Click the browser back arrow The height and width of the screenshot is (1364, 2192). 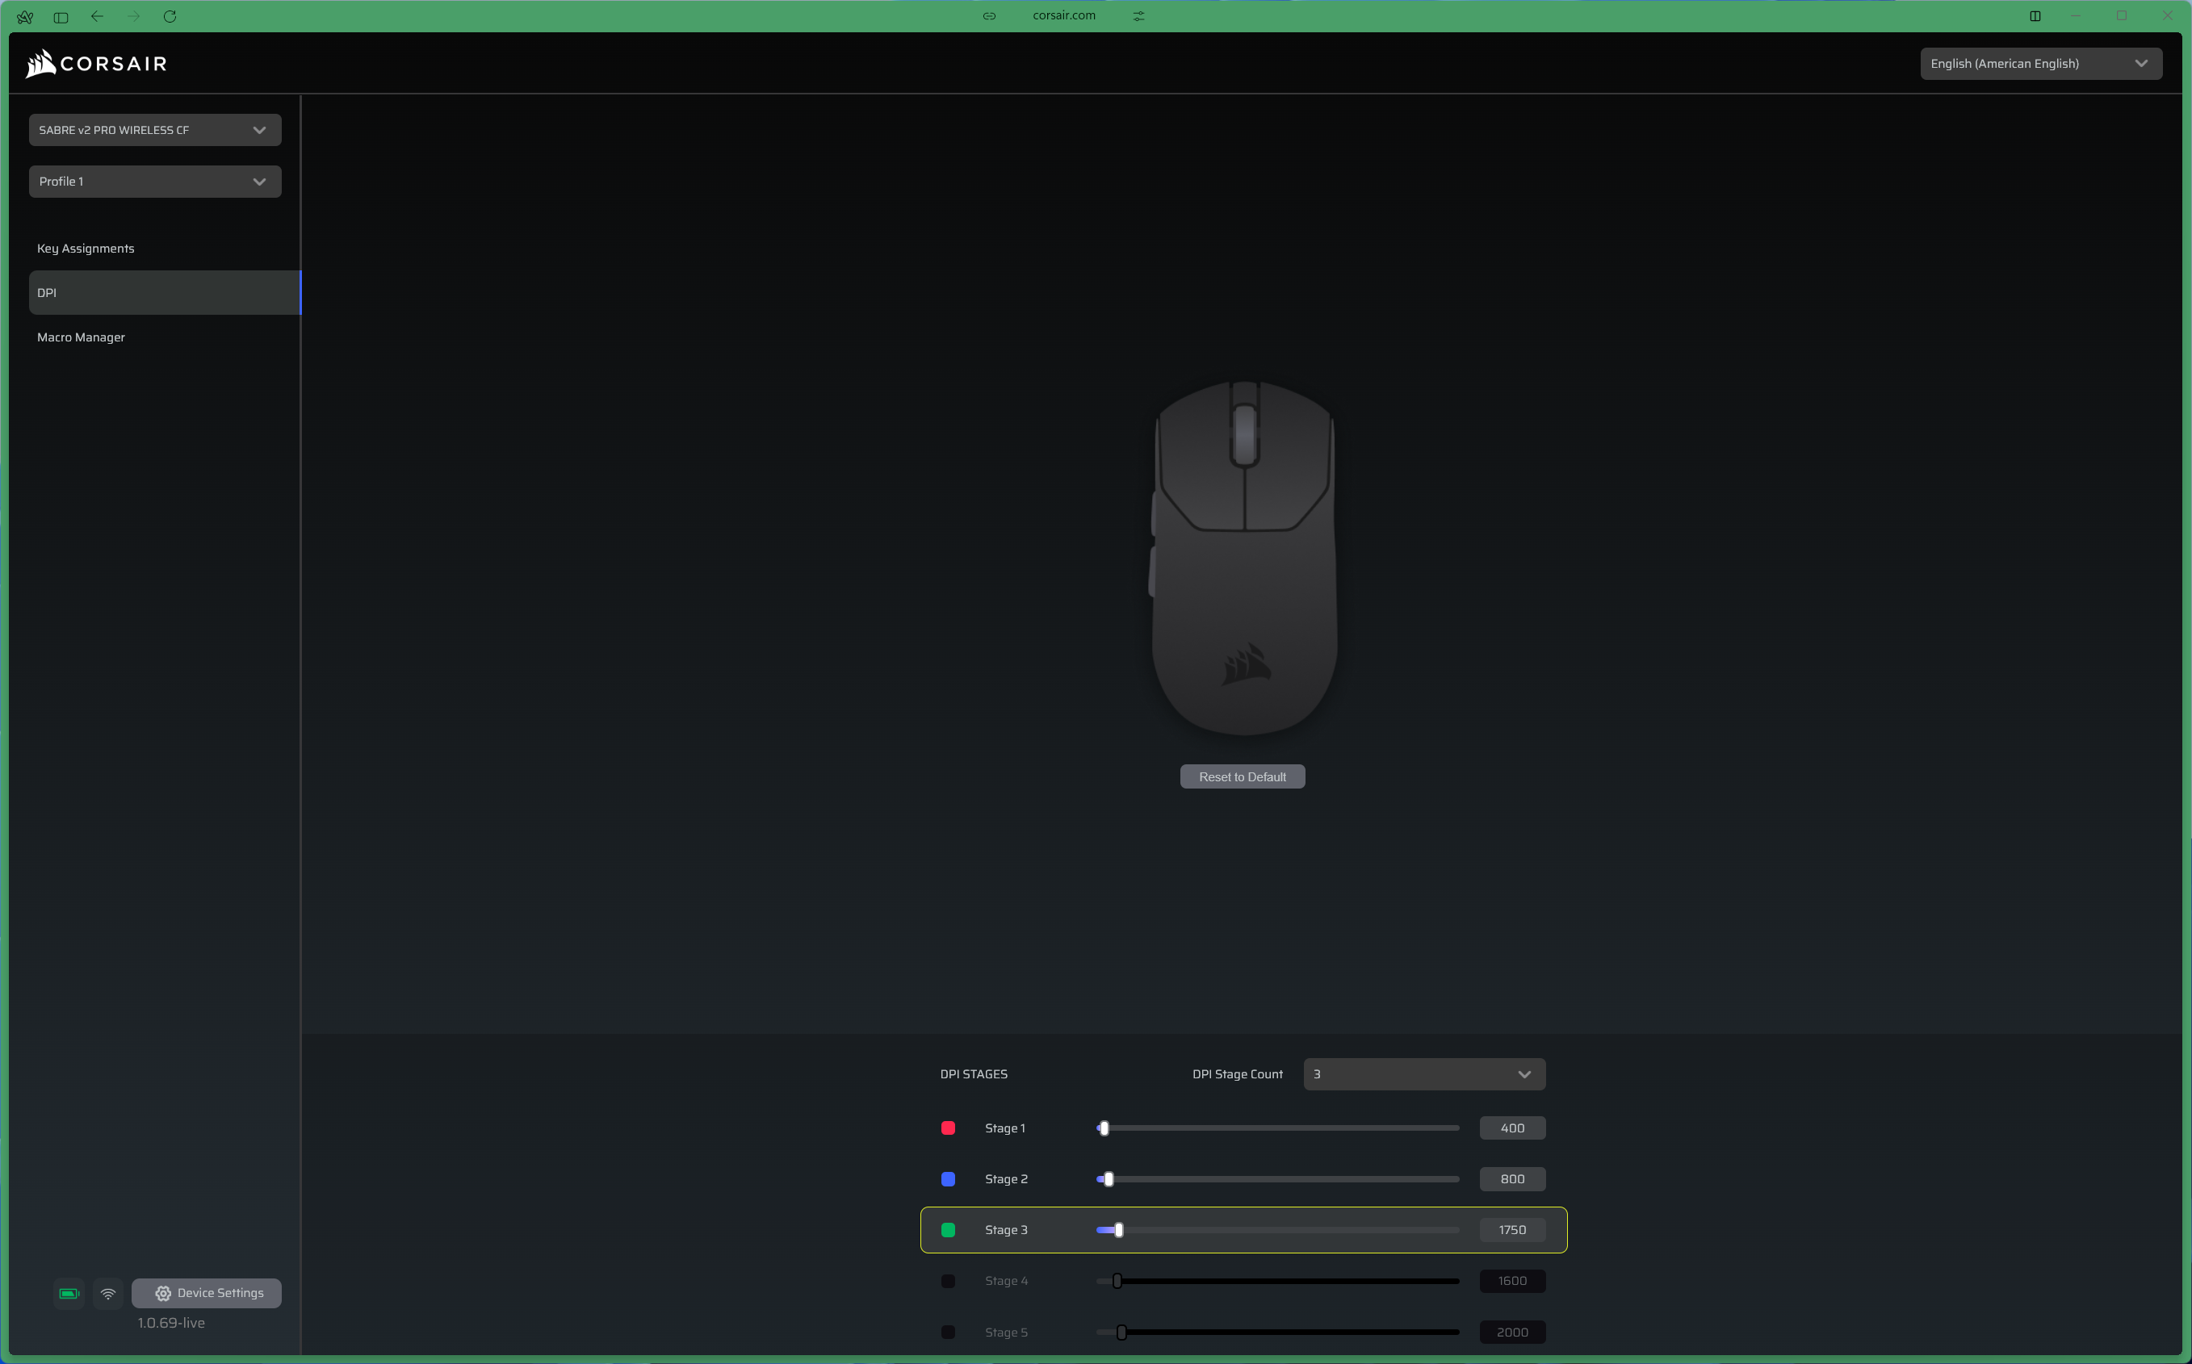click(x=98, y=16)
